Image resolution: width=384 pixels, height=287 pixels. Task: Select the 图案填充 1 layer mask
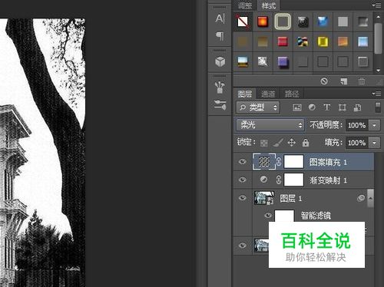[293, 162]
